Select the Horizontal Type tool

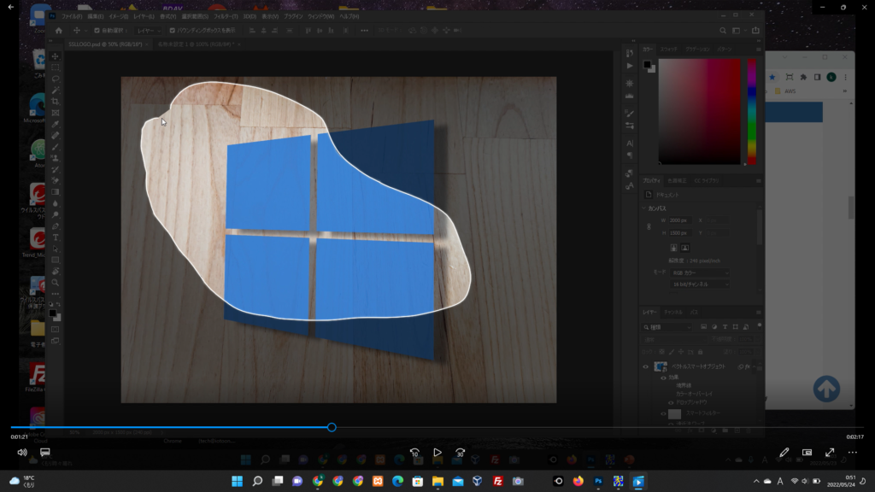(56, 237)
